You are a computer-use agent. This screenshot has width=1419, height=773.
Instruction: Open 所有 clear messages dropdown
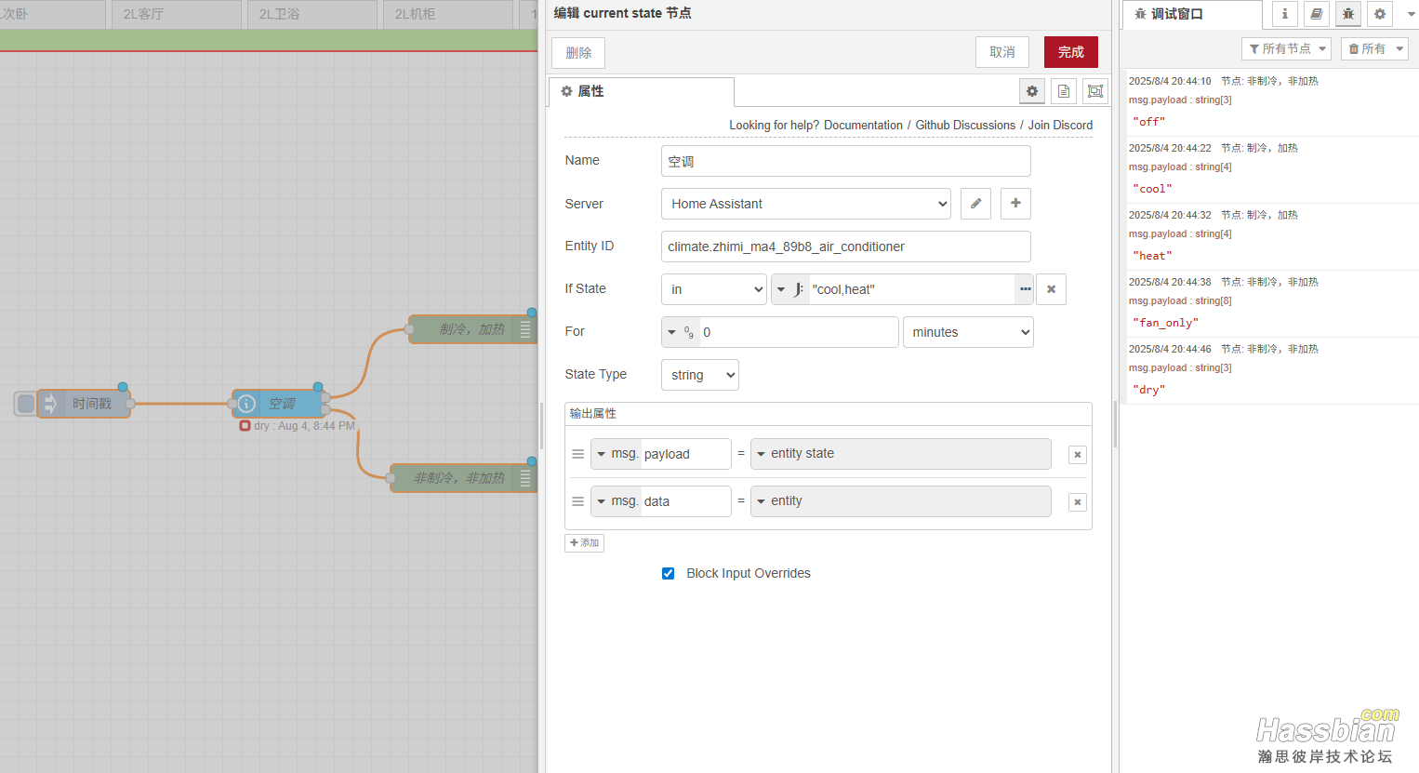click(x=1374, y=48)
